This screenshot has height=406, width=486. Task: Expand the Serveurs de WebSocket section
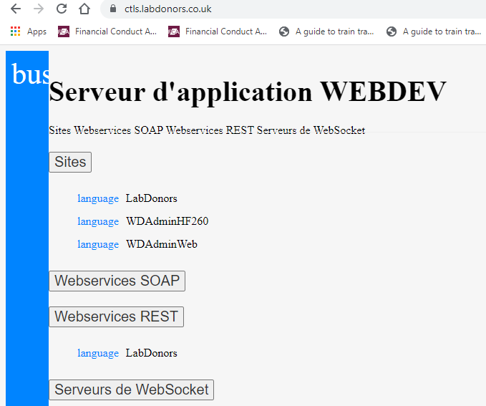132,390
